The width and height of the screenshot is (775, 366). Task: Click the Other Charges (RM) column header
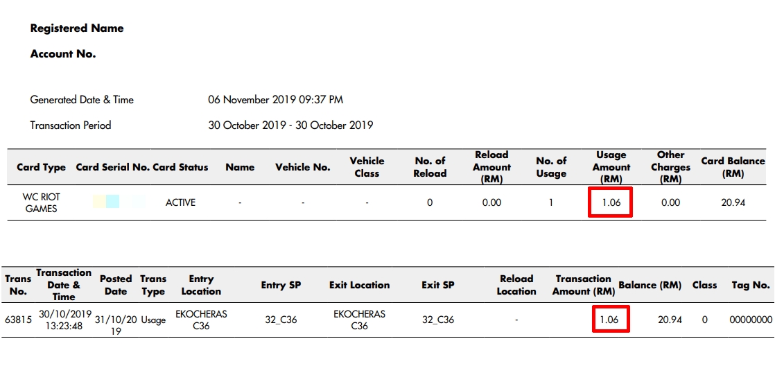pyautogui.click(x=670, y=167)
